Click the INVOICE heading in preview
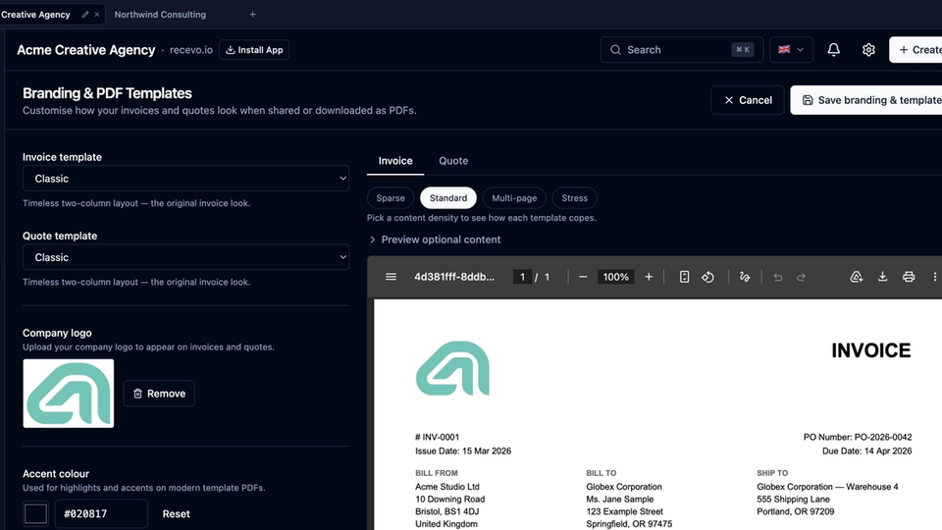942x530 pixels. tap(871, 350)
